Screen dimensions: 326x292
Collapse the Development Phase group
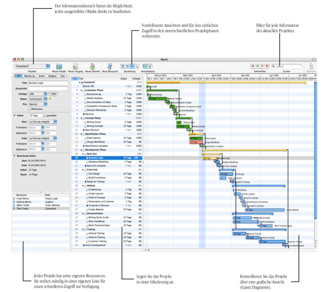[81, 150]
